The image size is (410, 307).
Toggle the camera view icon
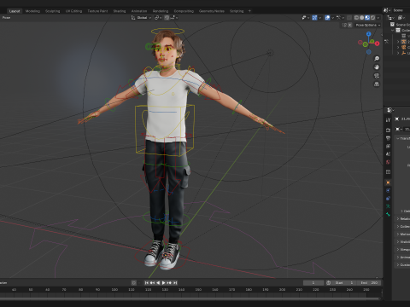(x=377, y=76)
